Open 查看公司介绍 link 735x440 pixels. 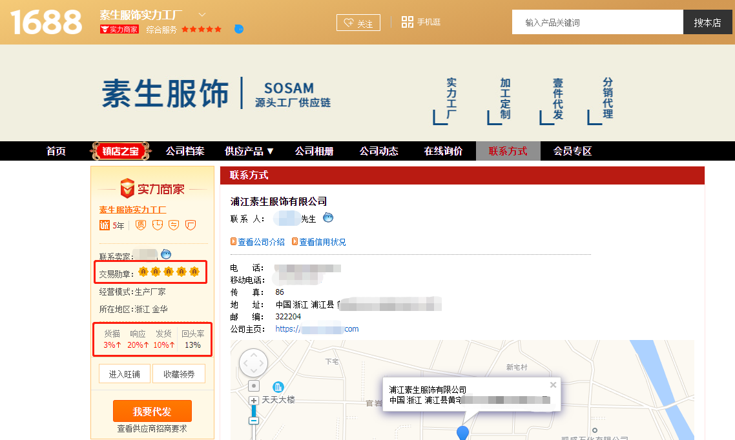pos(257,242)
